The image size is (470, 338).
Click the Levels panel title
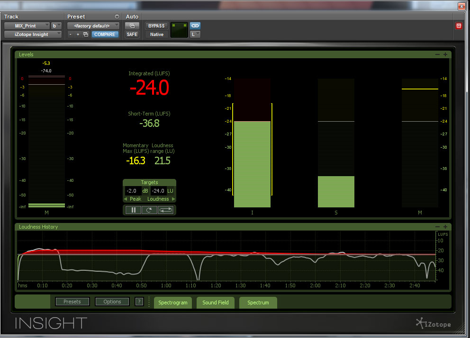point(26,54)
